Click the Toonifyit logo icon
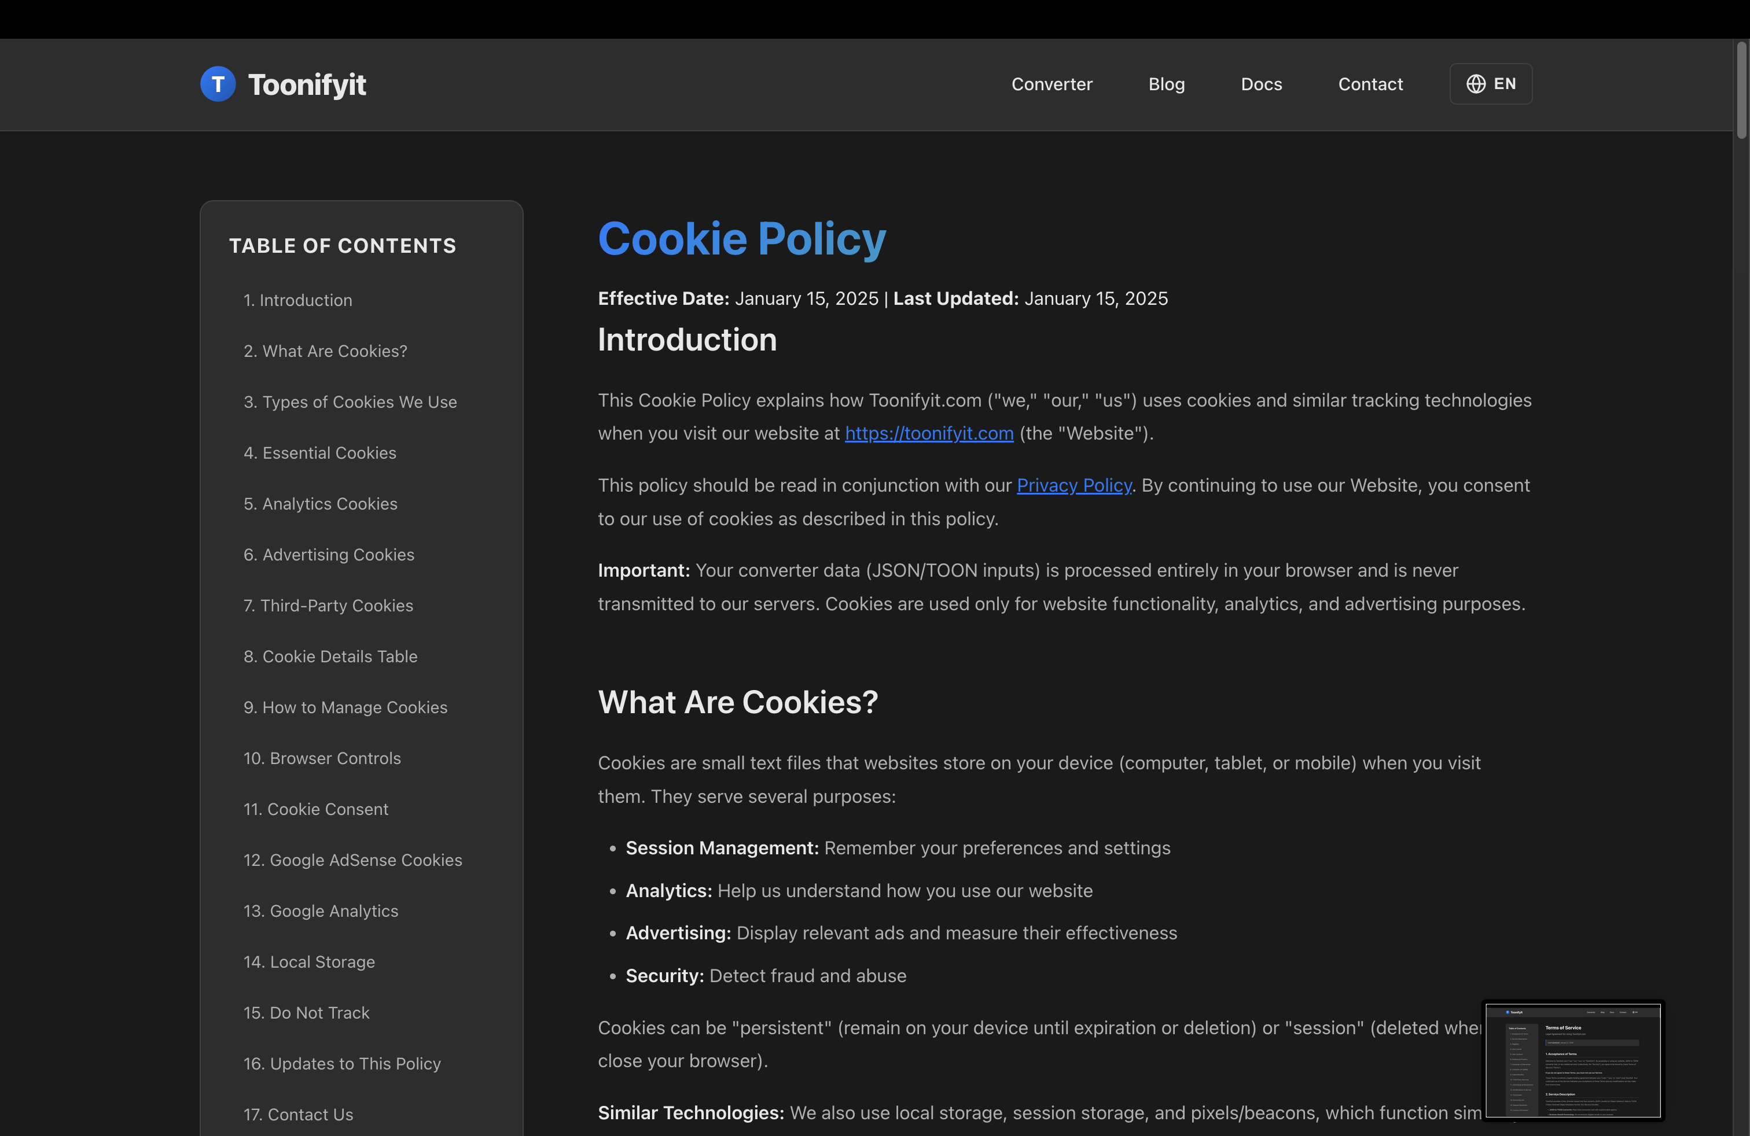The height and width of the screenshot is (1136, 1750). point(218,84)
